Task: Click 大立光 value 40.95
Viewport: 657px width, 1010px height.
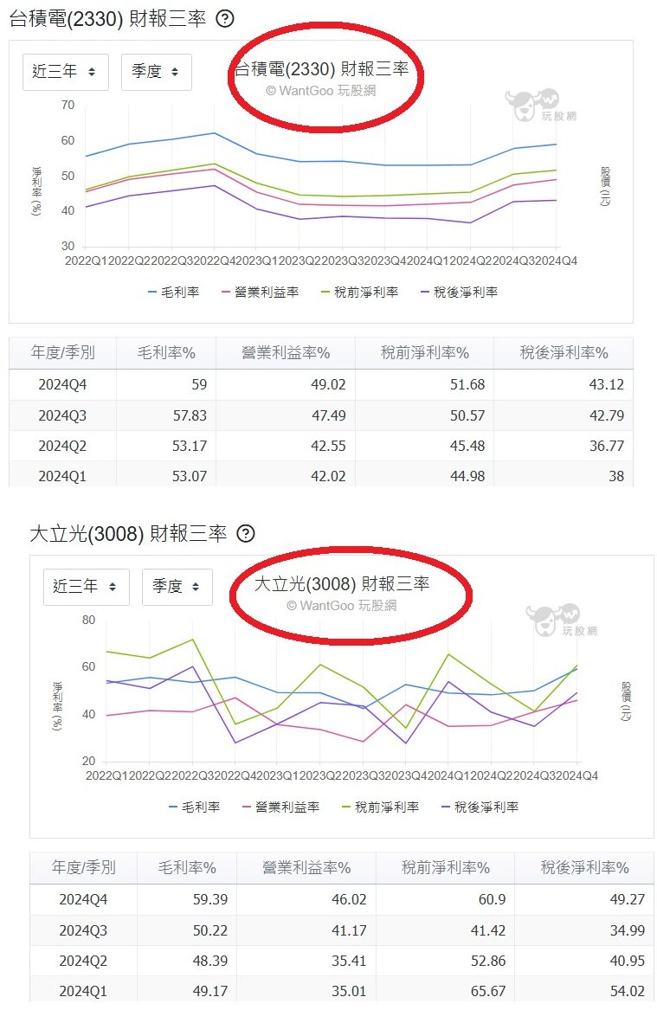Action: (628, 961)
